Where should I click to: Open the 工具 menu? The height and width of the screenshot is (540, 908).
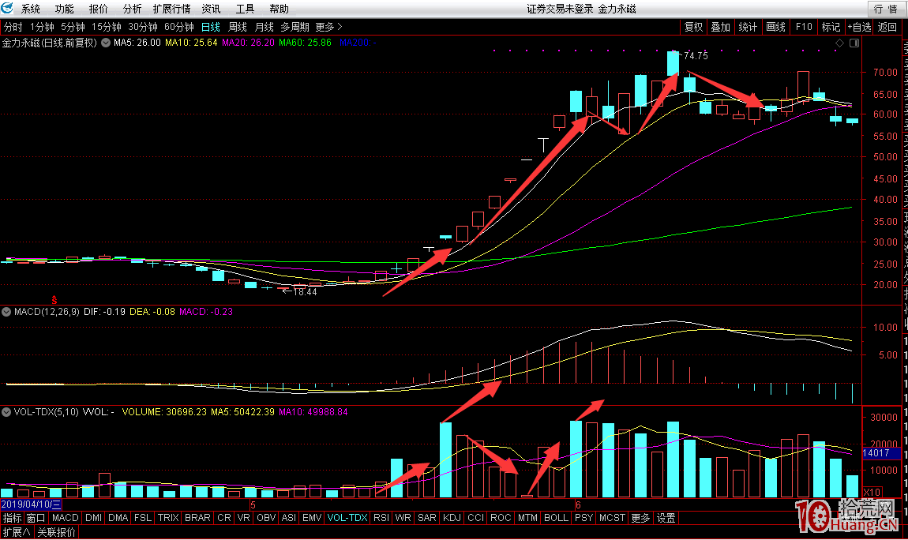tap(245, 9)
